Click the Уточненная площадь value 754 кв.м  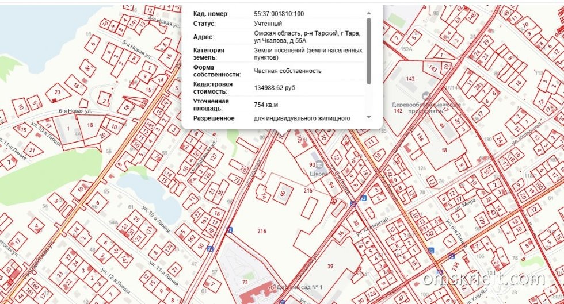click(x=266, y=105)
